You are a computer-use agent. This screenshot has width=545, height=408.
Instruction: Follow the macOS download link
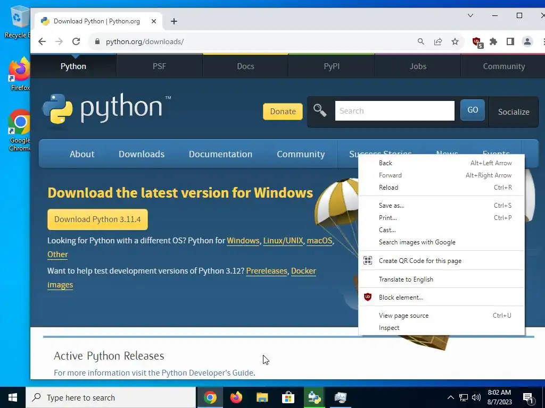(x=319, y=241)
